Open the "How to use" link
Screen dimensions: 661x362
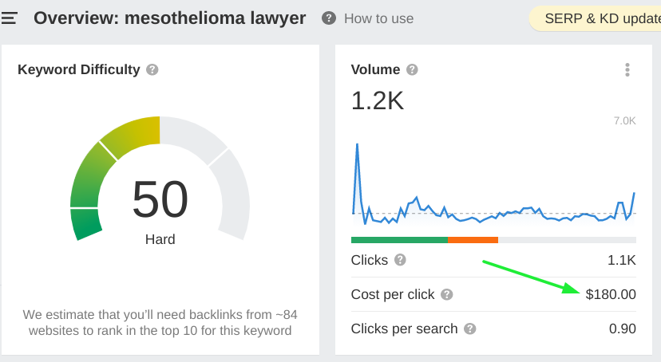pos(378,18)
